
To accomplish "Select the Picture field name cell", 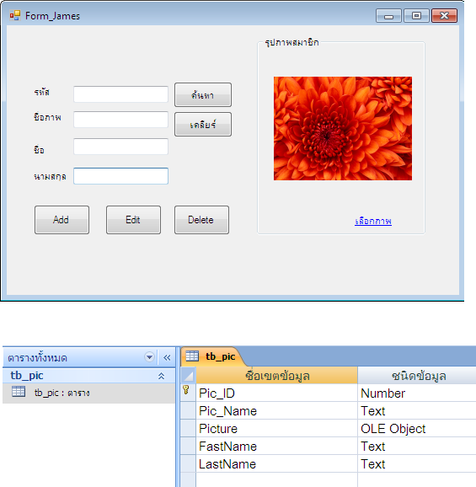I will 276,429.
